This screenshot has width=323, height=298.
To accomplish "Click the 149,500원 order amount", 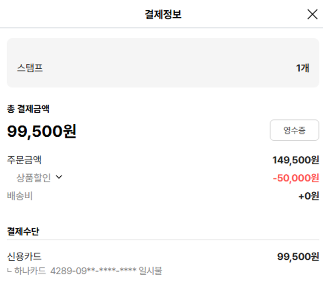I will pos(295,160).
